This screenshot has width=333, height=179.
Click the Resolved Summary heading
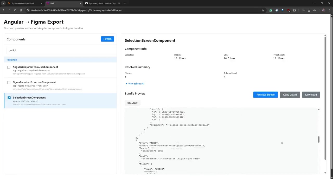click(x=137, y=67)
